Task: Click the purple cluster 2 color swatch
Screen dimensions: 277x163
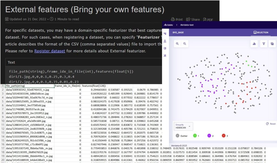Action: (209, 135)
